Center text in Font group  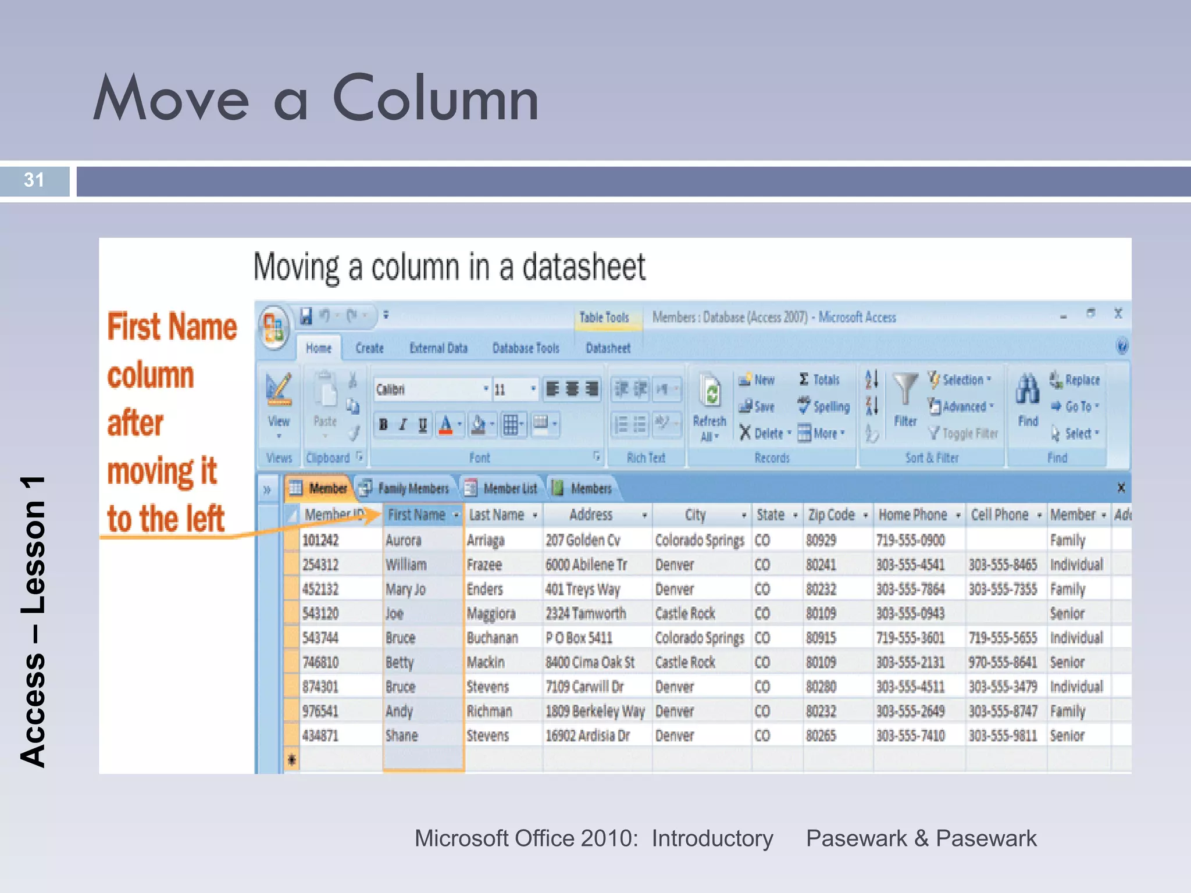572,389
